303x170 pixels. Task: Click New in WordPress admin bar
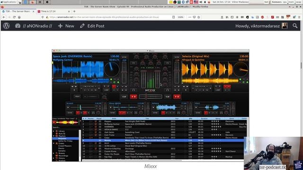click(x=66, y=26)
